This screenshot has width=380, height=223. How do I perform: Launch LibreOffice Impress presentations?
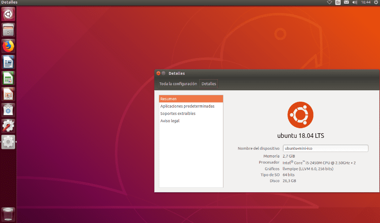8,94
